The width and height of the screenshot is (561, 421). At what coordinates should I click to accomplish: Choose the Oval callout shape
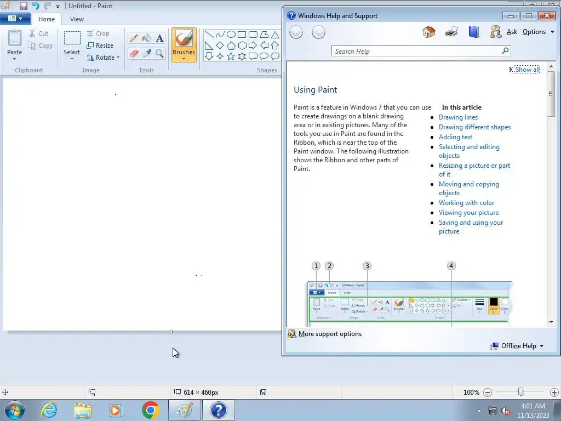point(264,56)
